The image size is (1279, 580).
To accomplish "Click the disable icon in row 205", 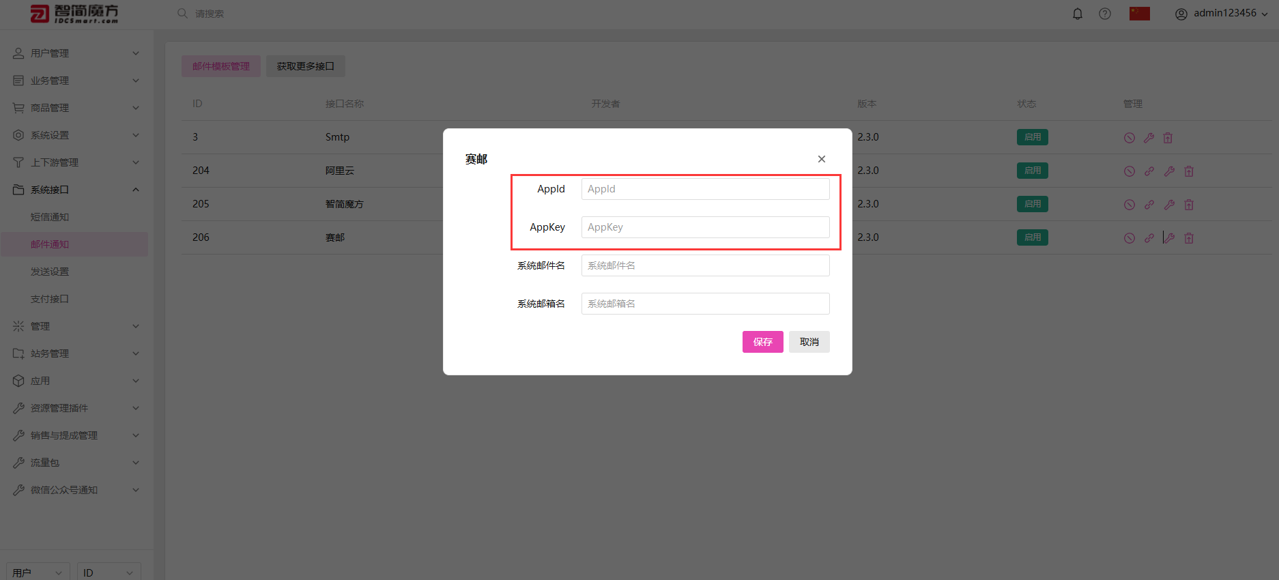I will point(1130,205).
